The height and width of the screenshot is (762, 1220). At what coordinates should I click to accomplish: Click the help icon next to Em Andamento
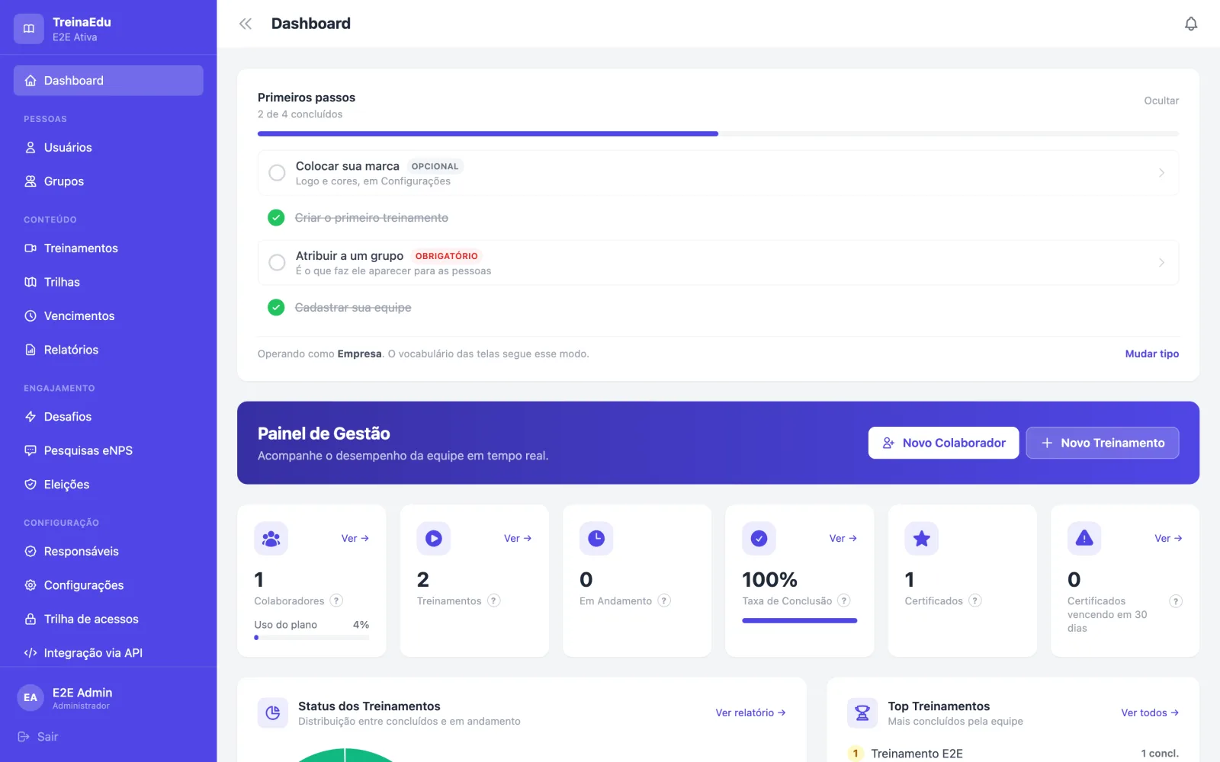[x=664, y=600]
